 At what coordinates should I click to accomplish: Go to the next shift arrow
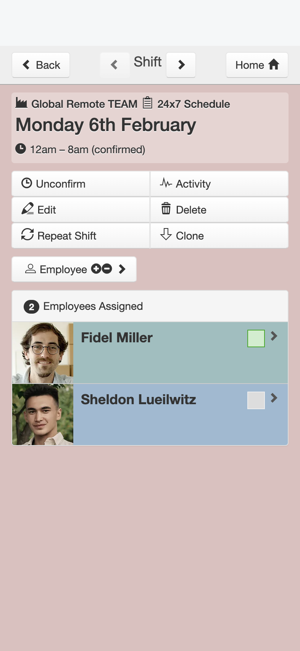click(x=181, y=65)
